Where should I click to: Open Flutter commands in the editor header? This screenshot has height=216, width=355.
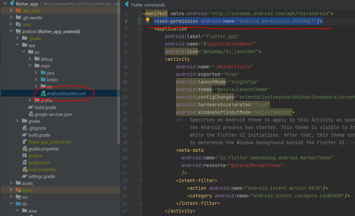(x=148, y=5)
